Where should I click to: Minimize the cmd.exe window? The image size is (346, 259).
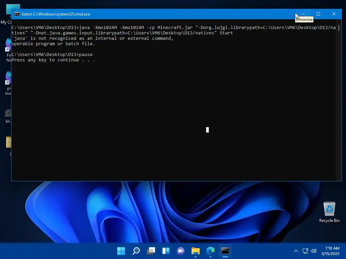[303, 14]
